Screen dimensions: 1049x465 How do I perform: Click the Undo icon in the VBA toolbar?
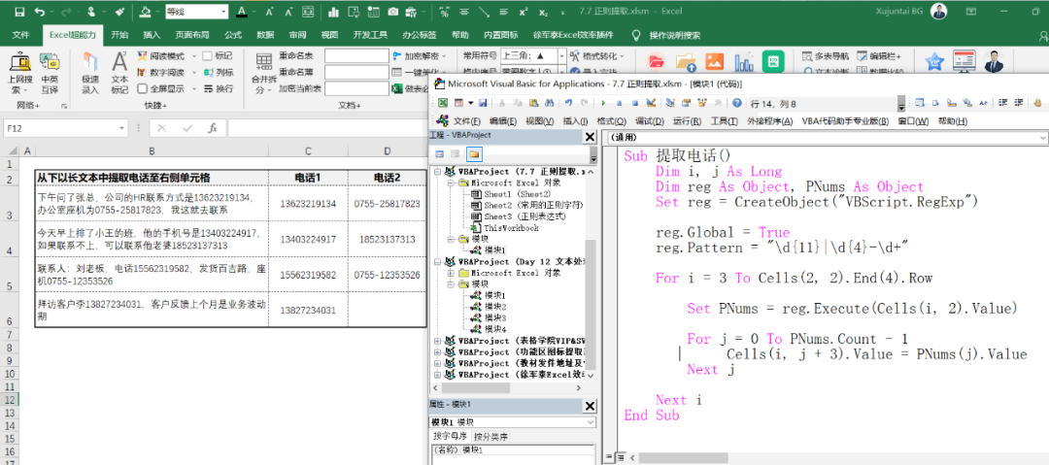coord(568,103)
